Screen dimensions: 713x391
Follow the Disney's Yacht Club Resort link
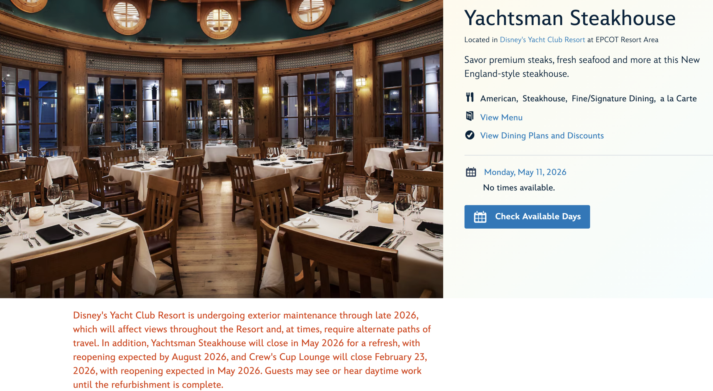(542, 40)
